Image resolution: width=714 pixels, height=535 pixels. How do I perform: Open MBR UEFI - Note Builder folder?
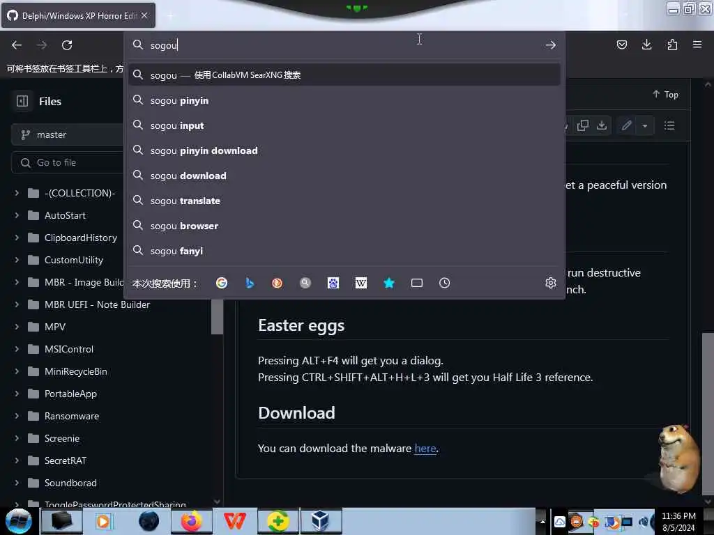pos(97,304)
